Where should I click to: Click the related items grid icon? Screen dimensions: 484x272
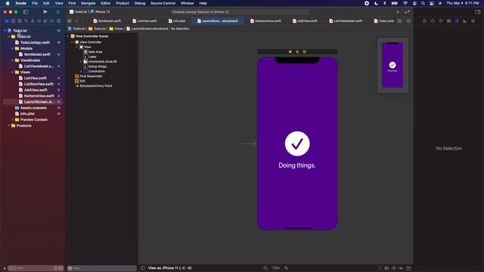click(x=70, y=21)
